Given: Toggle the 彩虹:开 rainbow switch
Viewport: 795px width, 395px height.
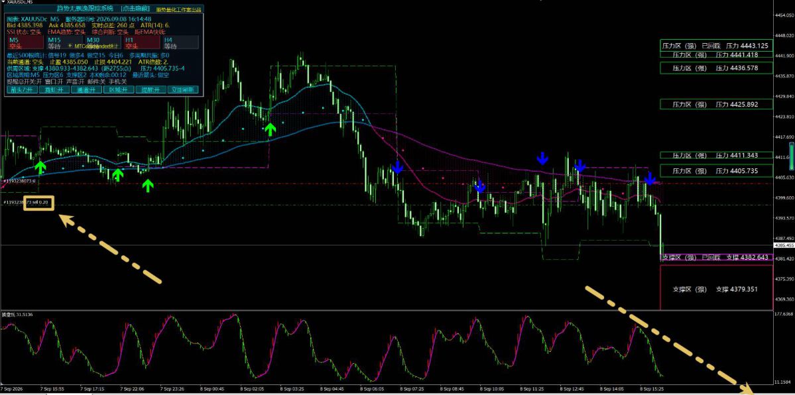Looking at the screenshot, I should 55,89.
